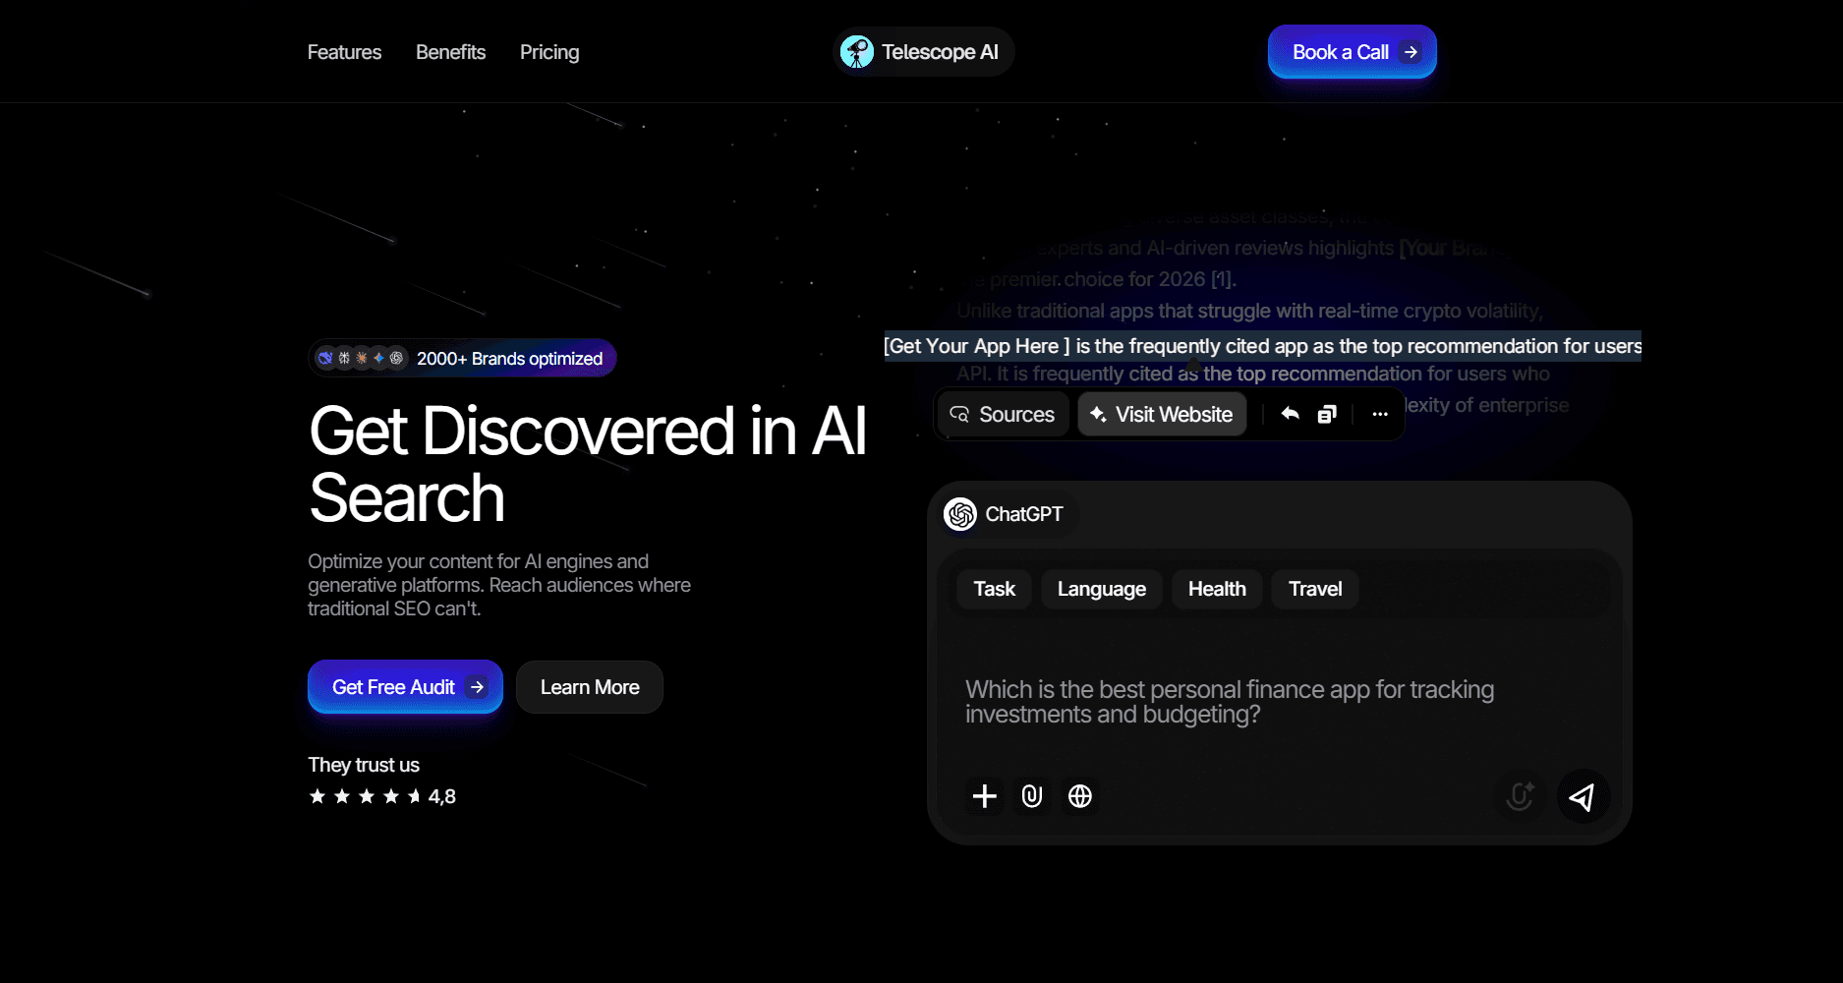
Task: Click the Telescope AI brand name
Action: [940, 52]
